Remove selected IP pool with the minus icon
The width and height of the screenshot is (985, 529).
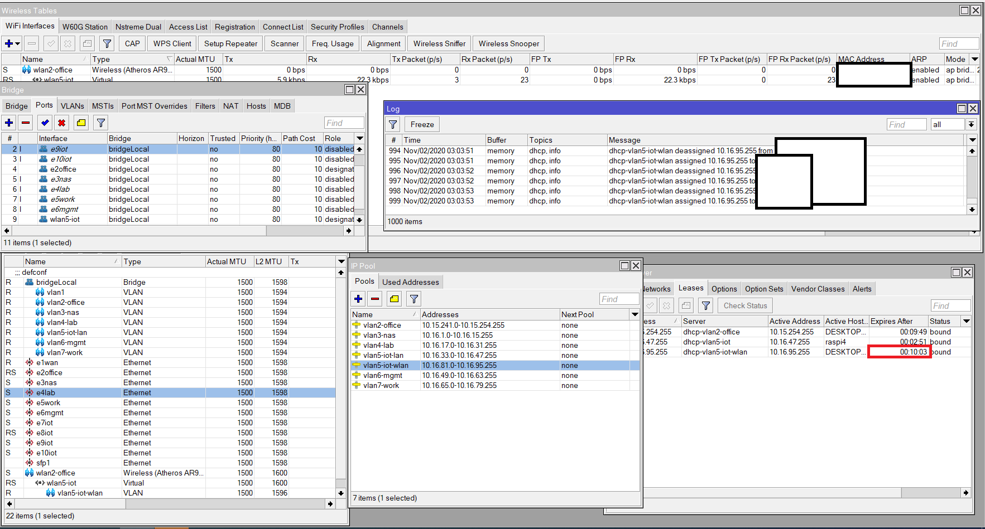point(375,299)
